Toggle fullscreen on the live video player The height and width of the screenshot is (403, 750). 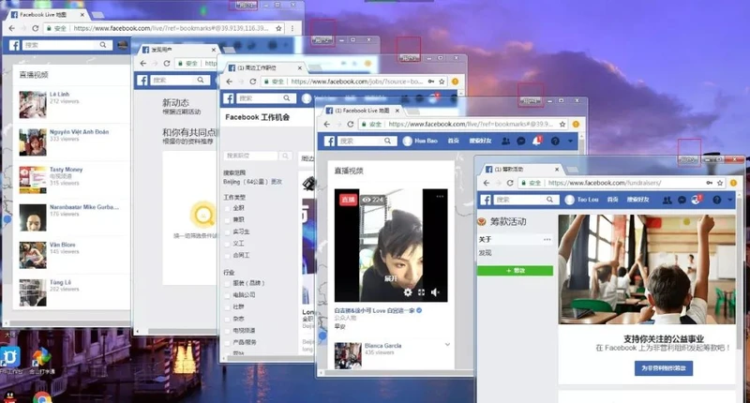[421, 292]
